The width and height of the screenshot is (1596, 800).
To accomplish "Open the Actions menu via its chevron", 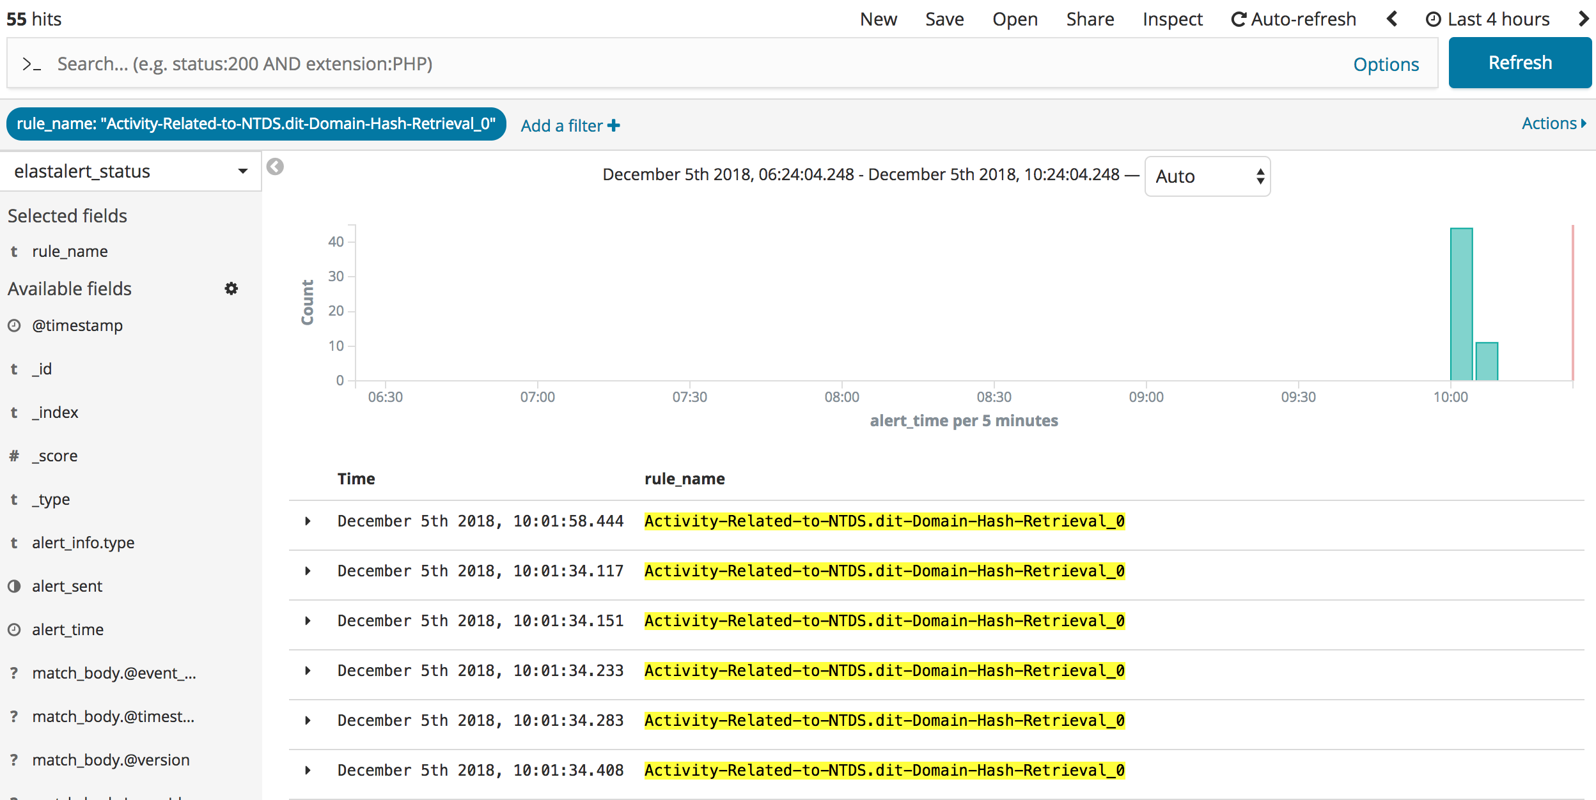I will pyautogui.click(x=1583, y=123).
